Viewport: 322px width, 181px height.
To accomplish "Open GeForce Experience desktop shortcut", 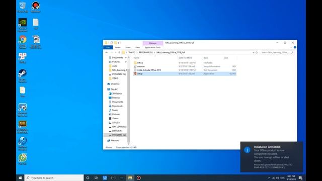I will coord(23,25).
